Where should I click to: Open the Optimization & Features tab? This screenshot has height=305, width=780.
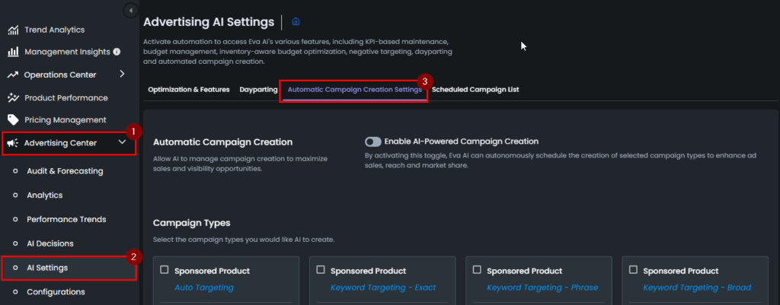[x=189, y=90]
